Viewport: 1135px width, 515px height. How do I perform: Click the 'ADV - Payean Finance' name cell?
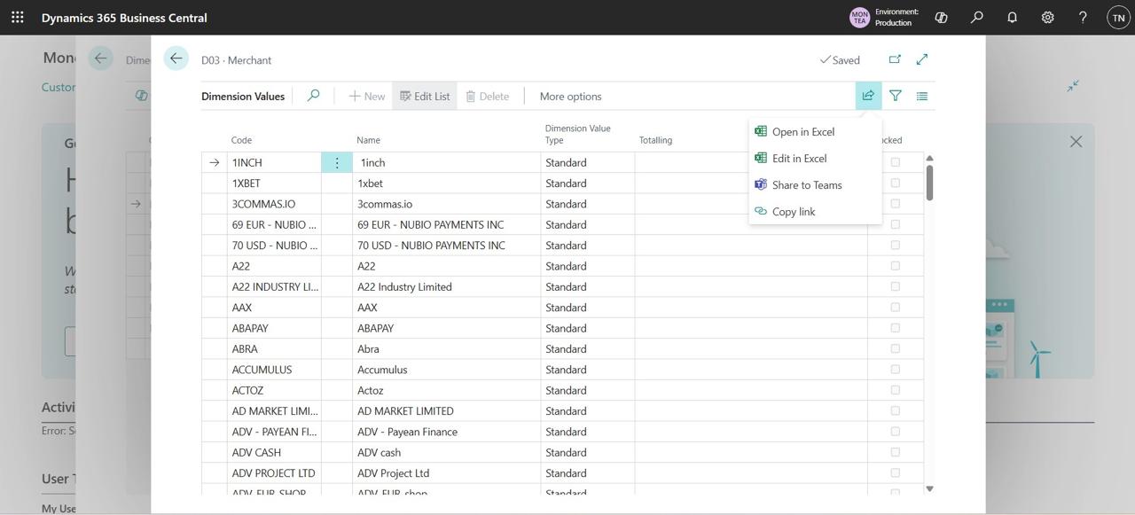[447, 431]
